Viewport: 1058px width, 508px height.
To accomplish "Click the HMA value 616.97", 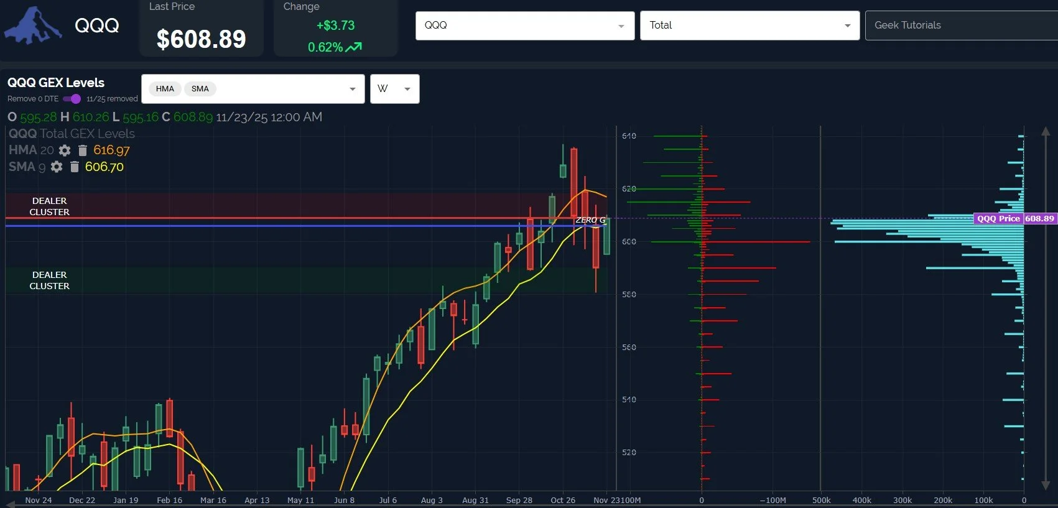I will pyautogui.click(x=111, y=150).
